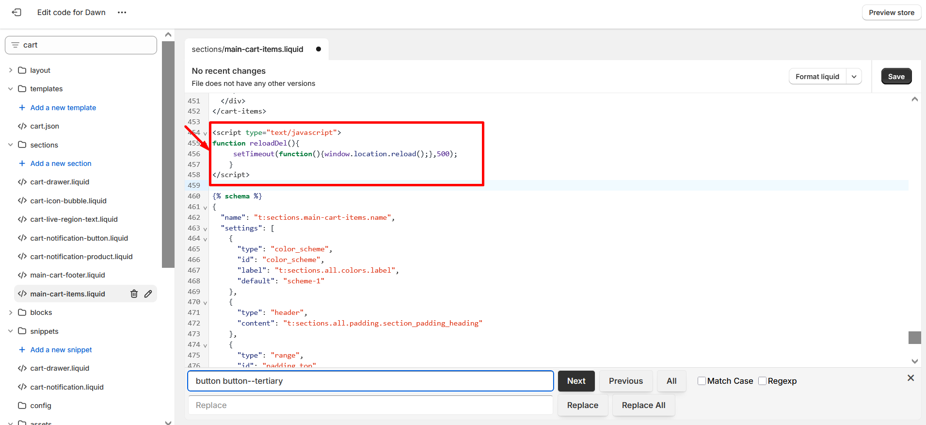This screenshot has height=425, width=926.
Task: Click the plus icon for new snippet
Action: point(22,350)
